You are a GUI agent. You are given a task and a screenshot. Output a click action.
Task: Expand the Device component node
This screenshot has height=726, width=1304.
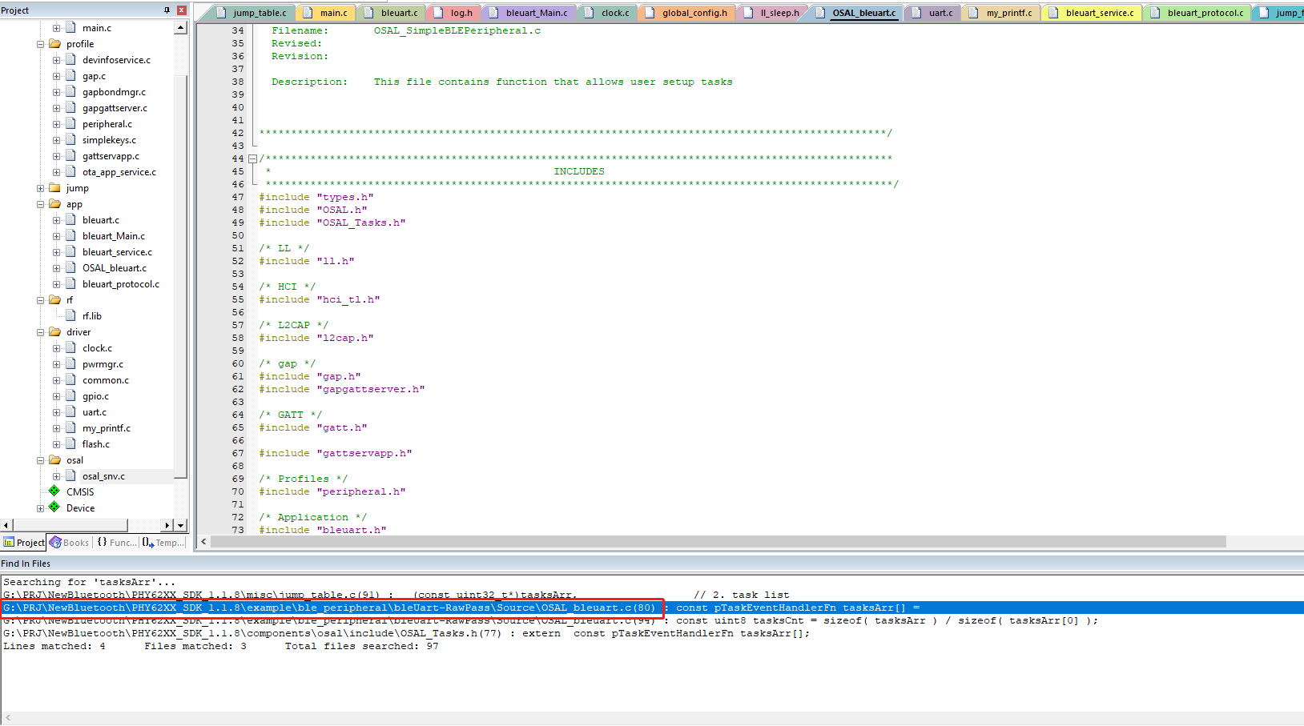click(x=41, y=508)
